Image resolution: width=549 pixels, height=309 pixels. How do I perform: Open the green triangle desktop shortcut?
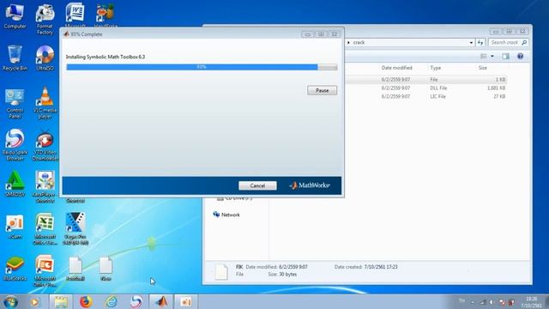click(15, 184)
